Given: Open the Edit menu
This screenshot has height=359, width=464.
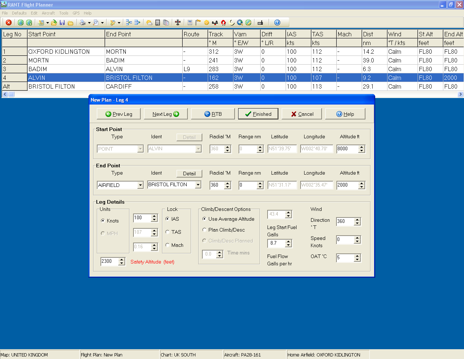Looking at the screenshot, I should click(x=34, y=13).
